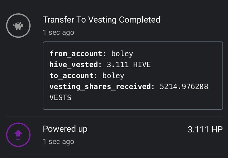Viewport: 228px width, 158px height.
Task: Select the from_account label
Action: (78, 54)
